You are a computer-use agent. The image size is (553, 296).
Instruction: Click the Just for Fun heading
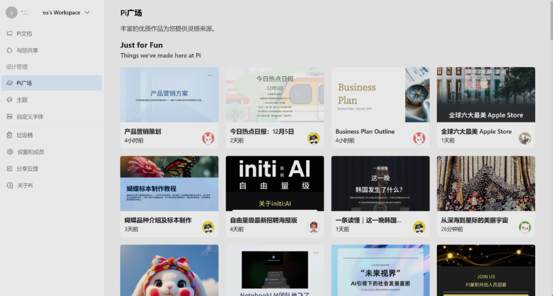[x=142, y=45]
